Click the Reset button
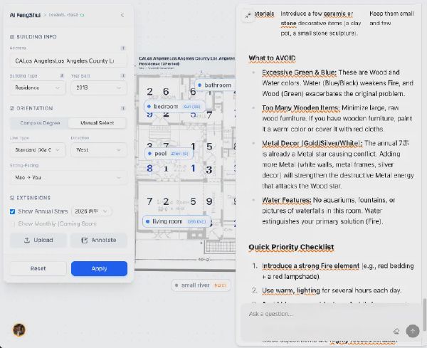Viewport: 427px width, 348px height. pyautogui.click(x=38, y=268)
